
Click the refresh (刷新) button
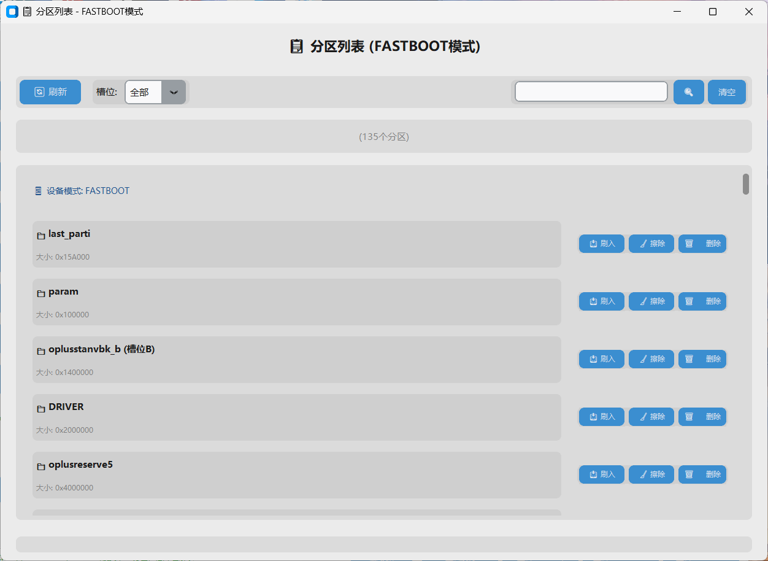50,92
